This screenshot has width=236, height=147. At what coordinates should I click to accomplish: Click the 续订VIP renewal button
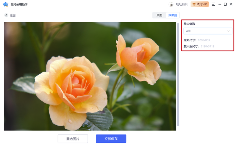tap(200, 4)
